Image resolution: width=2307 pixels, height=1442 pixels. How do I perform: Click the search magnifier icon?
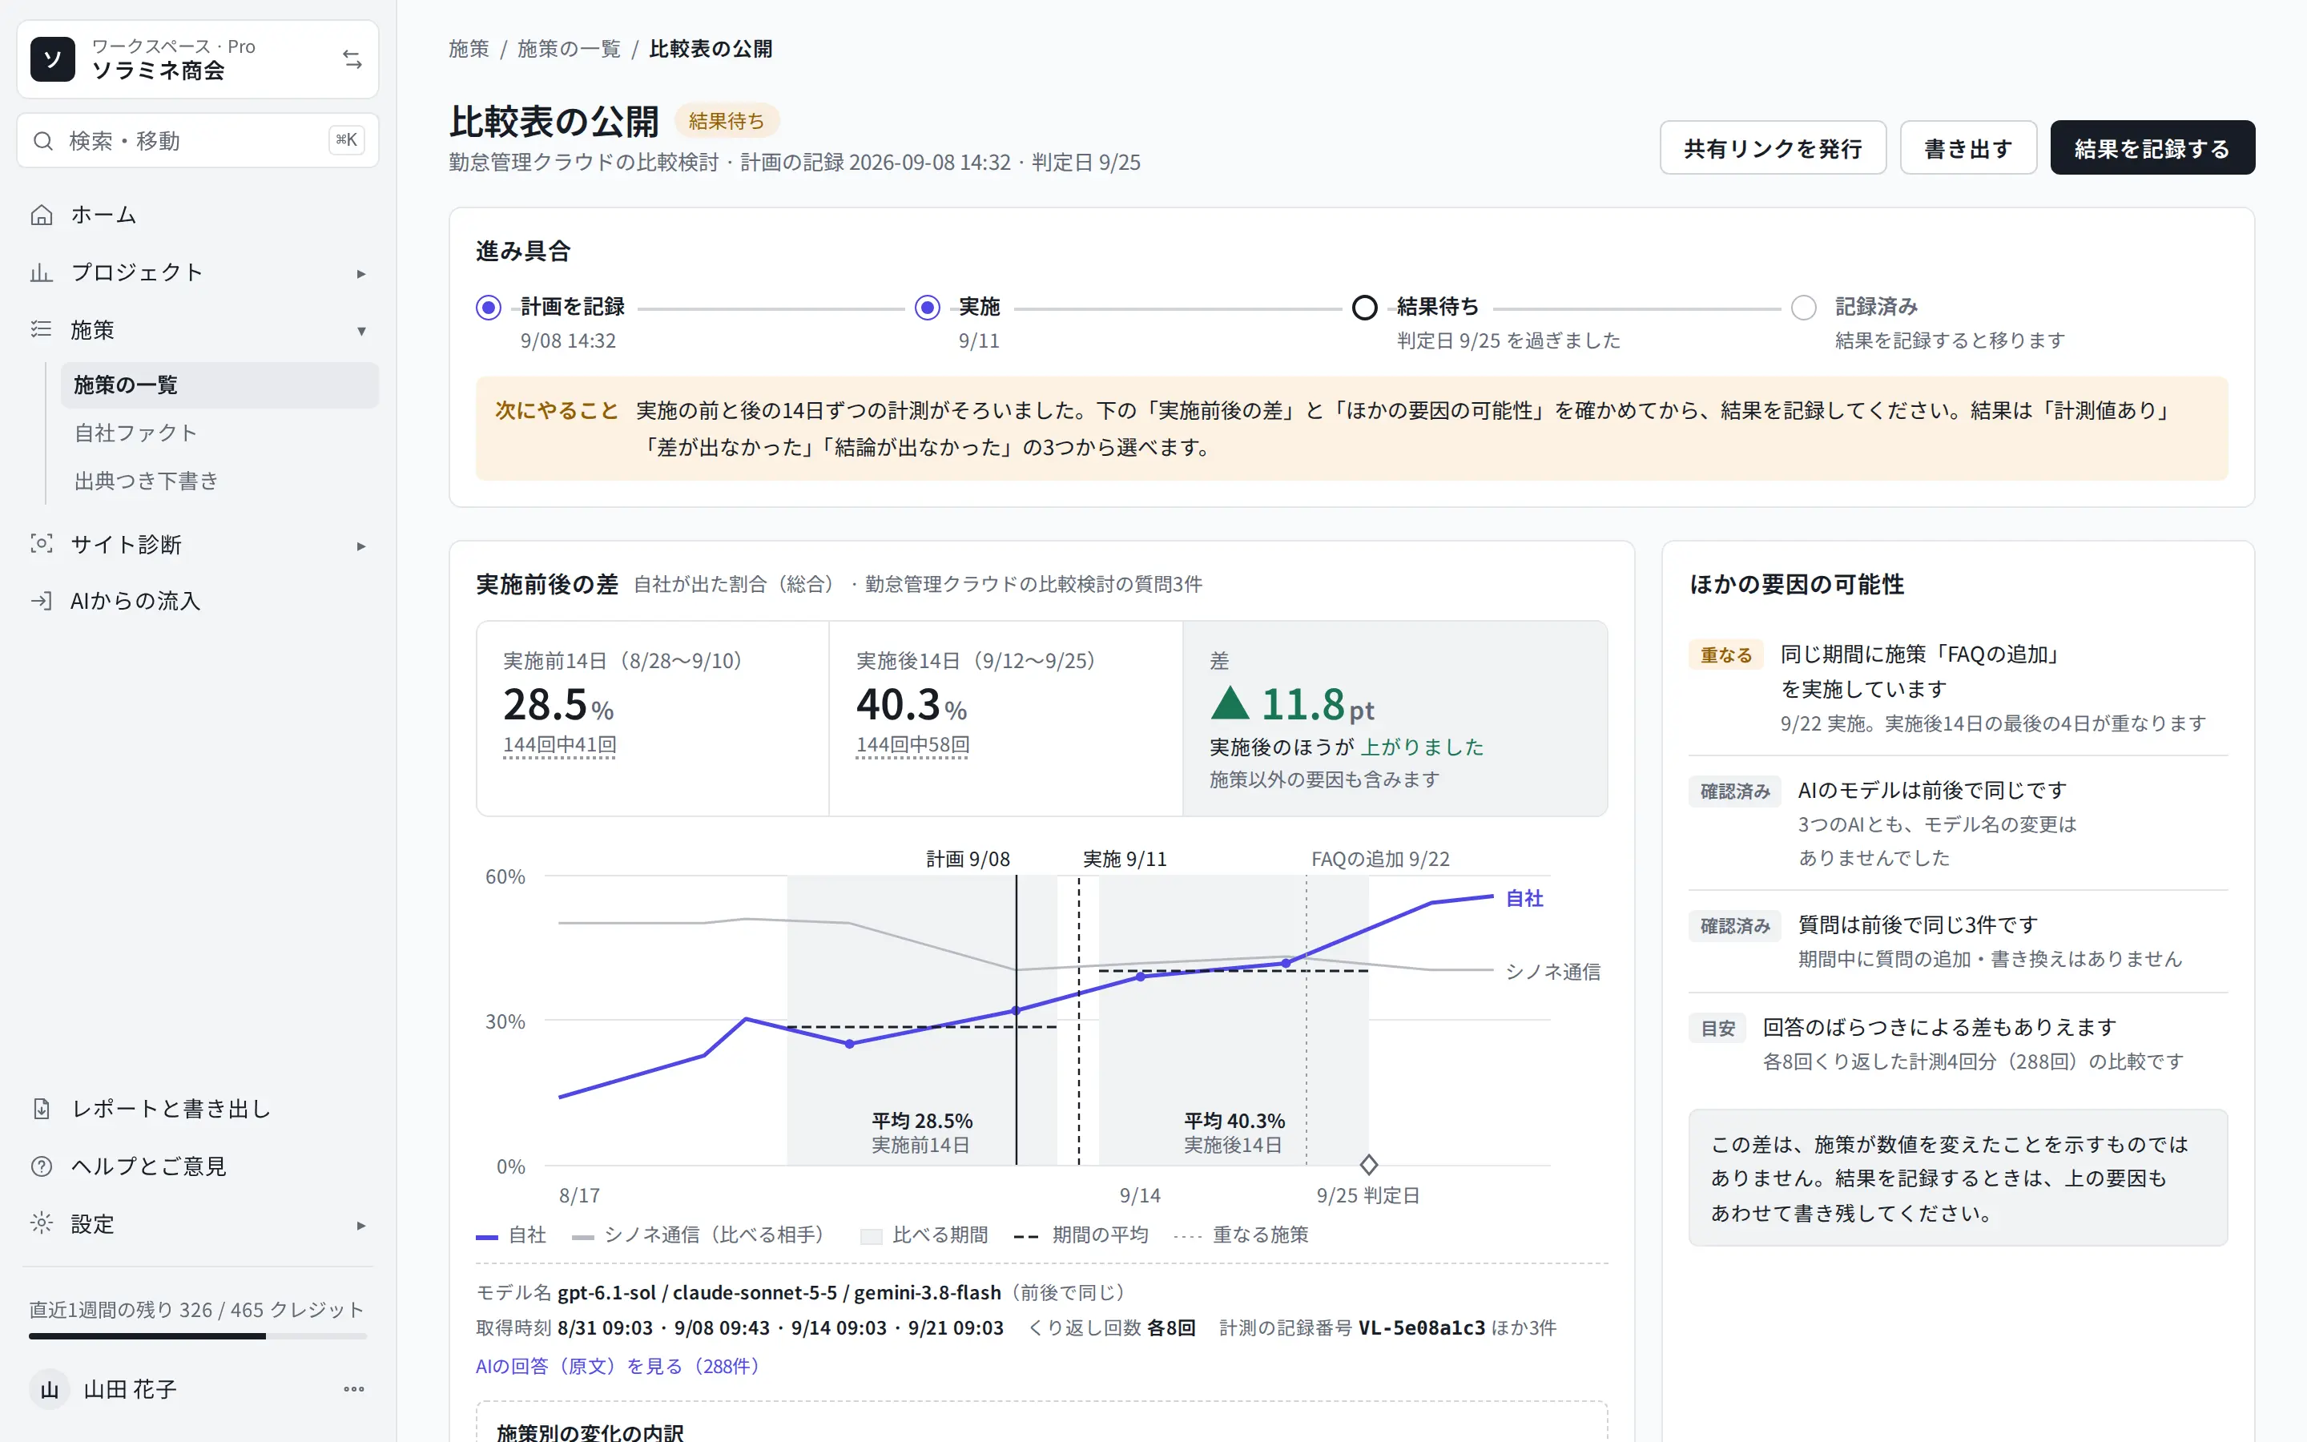(43, 141)
